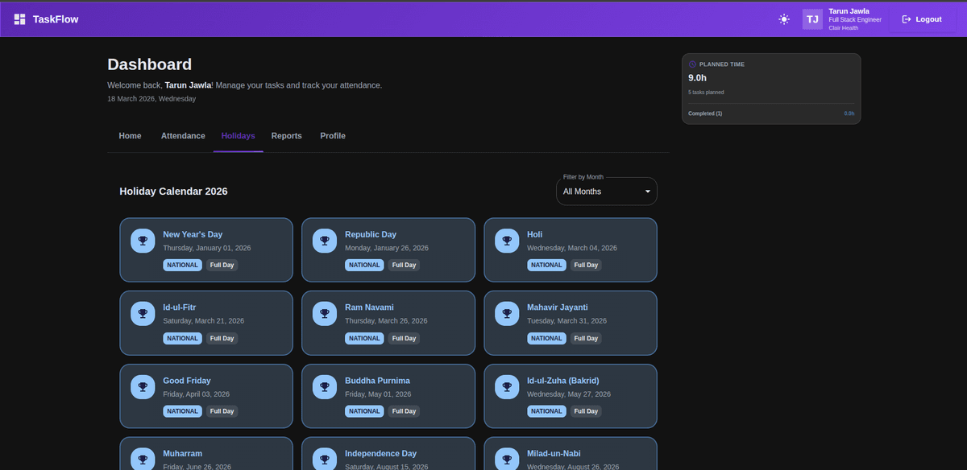Select the Mahavir Jayanti holiday card
The image size is (967, 470).
(x=570, y=323)
